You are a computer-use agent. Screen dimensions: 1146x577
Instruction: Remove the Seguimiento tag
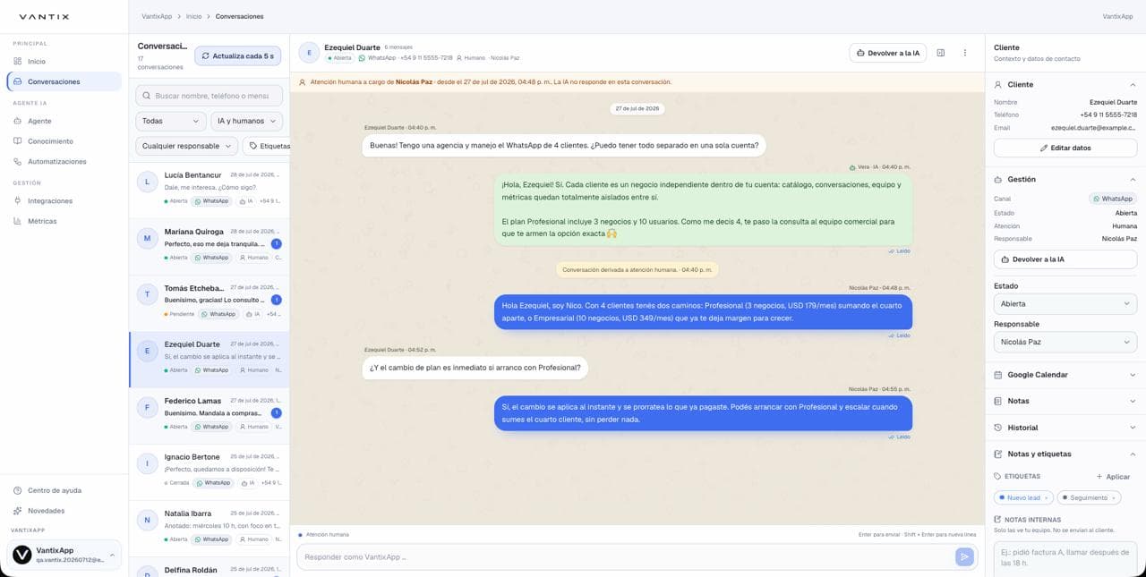pos(1114,497)
